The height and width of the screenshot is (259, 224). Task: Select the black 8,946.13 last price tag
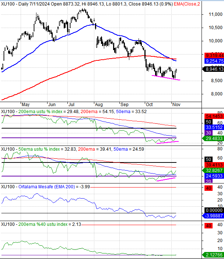pyautogui.click(x=213, y=69)
